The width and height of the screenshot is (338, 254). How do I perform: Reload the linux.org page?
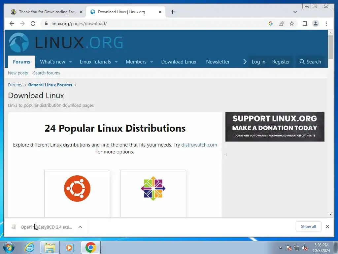[33, 23]
